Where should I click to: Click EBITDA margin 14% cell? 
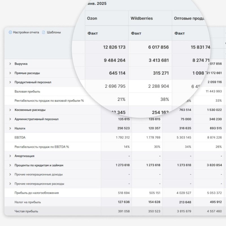[x=127, y=147]
